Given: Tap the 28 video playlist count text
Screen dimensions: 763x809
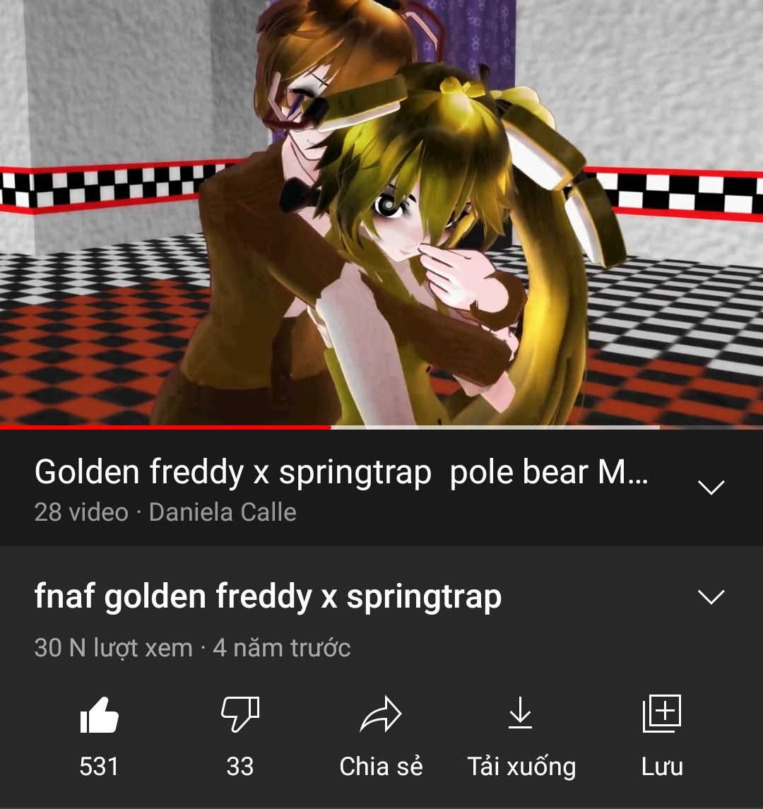Looking at the screenshot, I should [81, 512].
